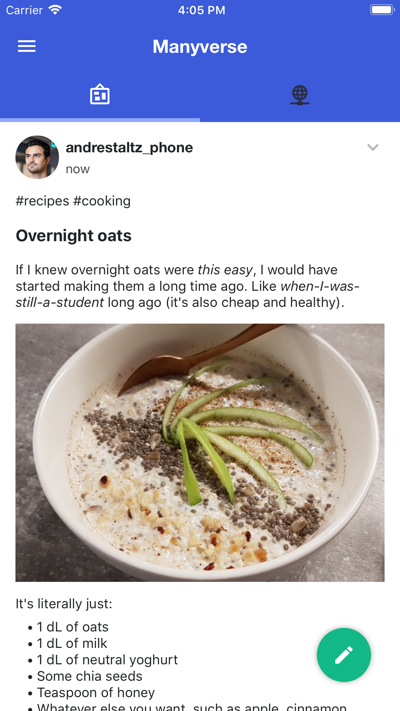400x711 pixels.
Task: Tap the Wi-Fi status icon
Action: pos(55,10)
